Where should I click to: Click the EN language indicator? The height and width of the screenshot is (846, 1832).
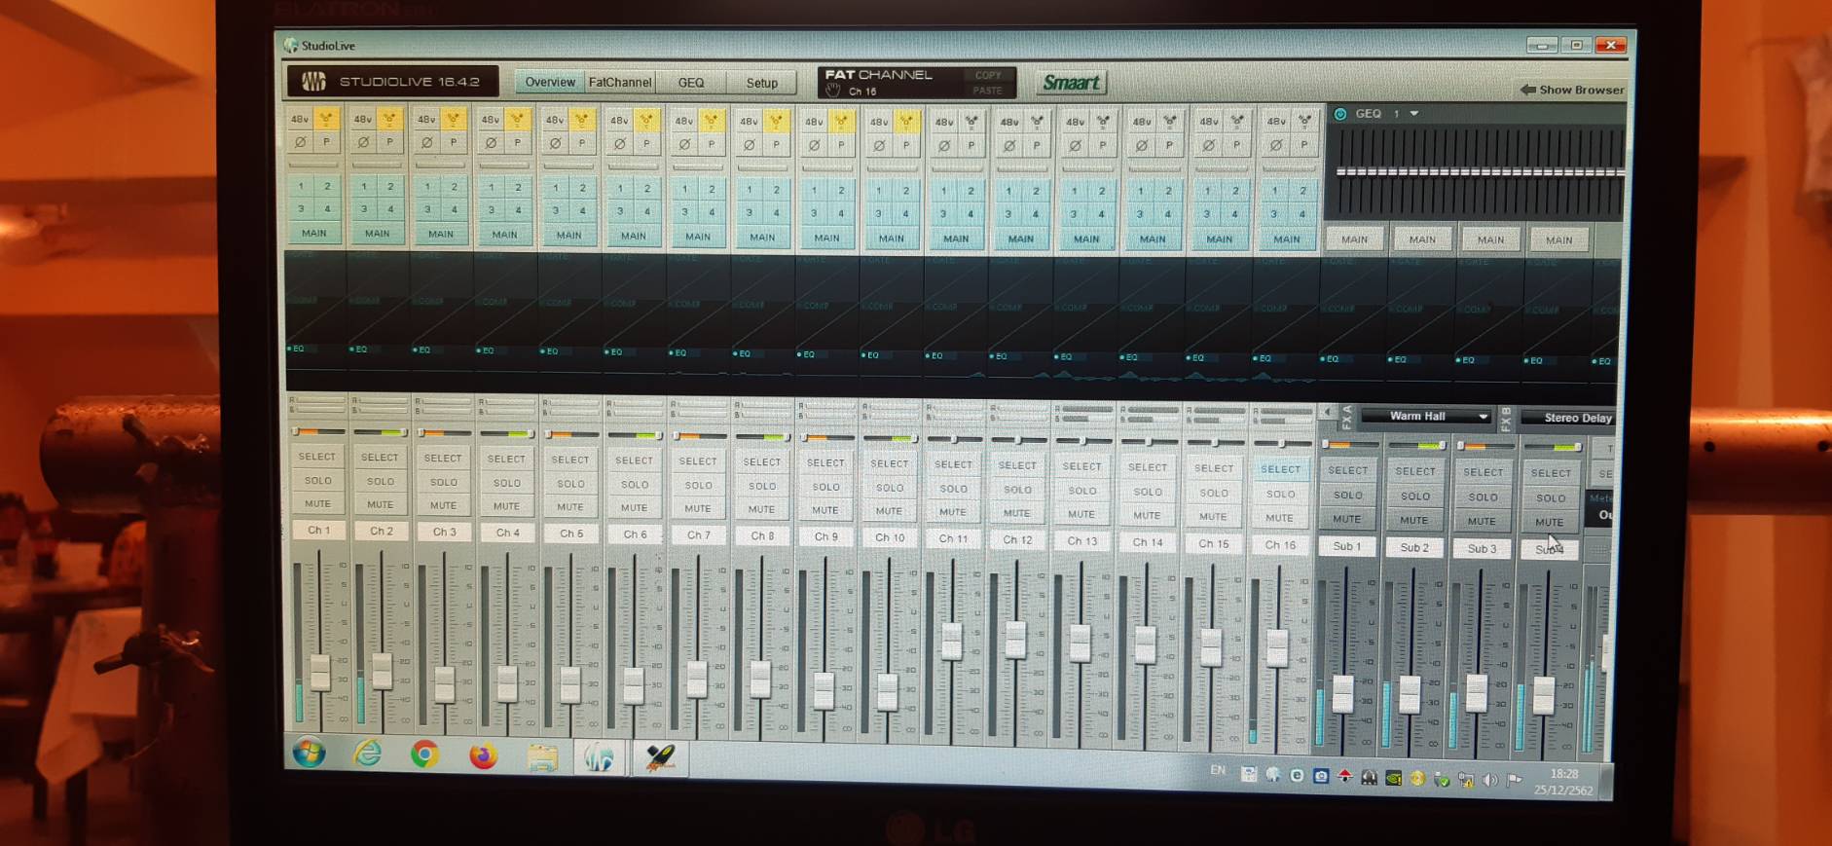pyautogui.click(x=1218, y=770)
